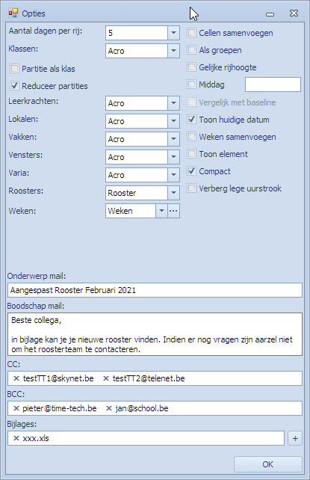The width and height of the screenshot is (310, 480).
Task: Open Weken ellipsis options button
Action: 173,211
